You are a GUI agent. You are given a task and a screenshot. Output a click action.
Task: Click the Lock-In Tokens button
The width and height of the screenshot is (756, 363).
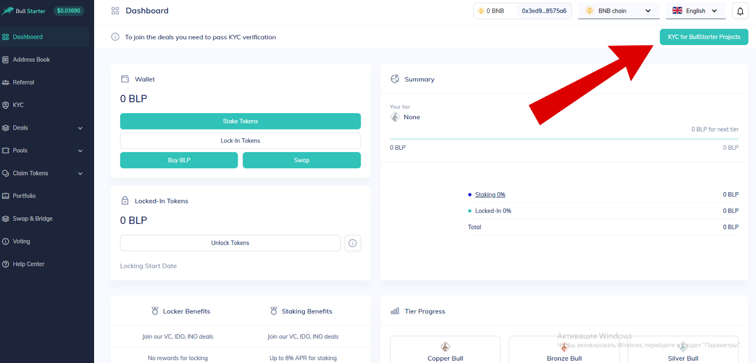point(241,141)
